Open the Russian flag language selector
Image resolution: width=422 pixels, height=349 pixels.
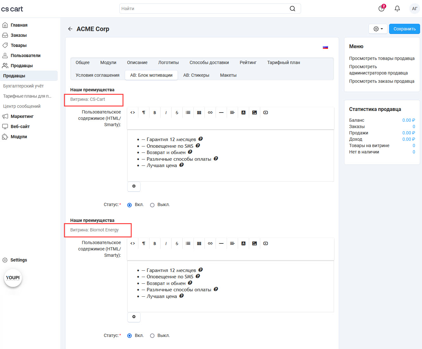(325, 47)
